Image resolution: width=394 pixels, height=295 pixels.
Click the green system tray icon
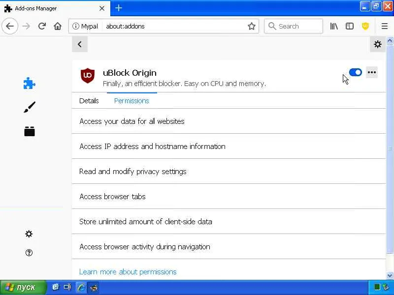pos(377,287)
